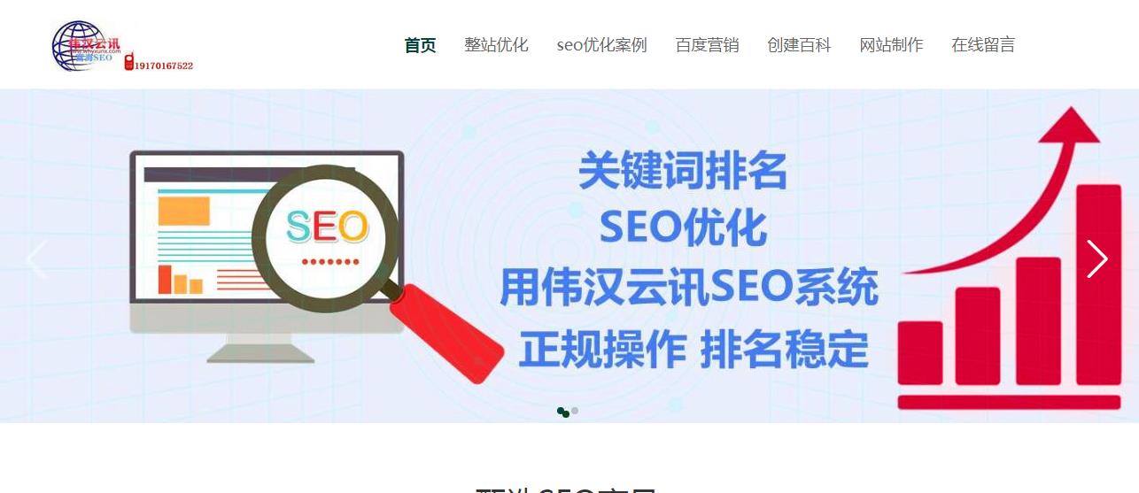
Task: Select the gray inactive carousel dot
Action: (575, 411)
